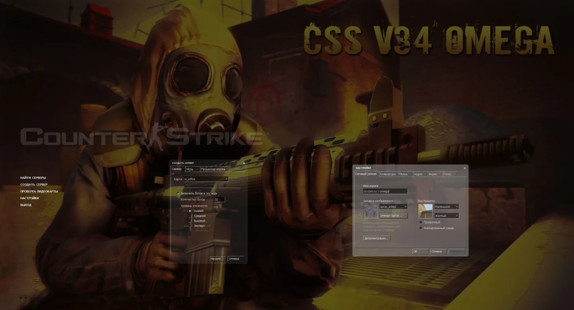
Task: Click the crosshair preview image
Action: tap(425, 211)
